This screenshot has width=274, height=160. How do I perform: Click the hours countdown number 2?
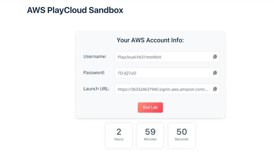coord(119,132)
